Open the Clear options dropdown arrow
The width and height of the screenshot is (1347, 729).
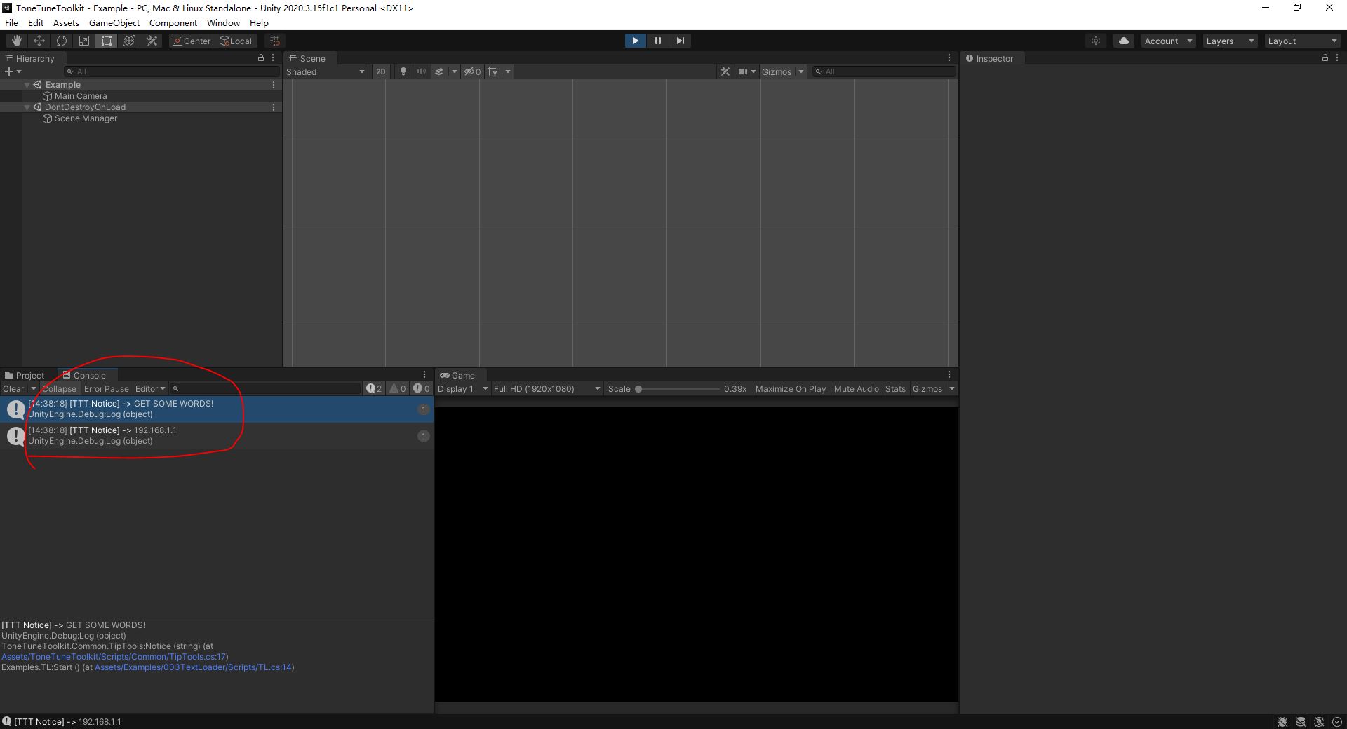click(33, 389)
